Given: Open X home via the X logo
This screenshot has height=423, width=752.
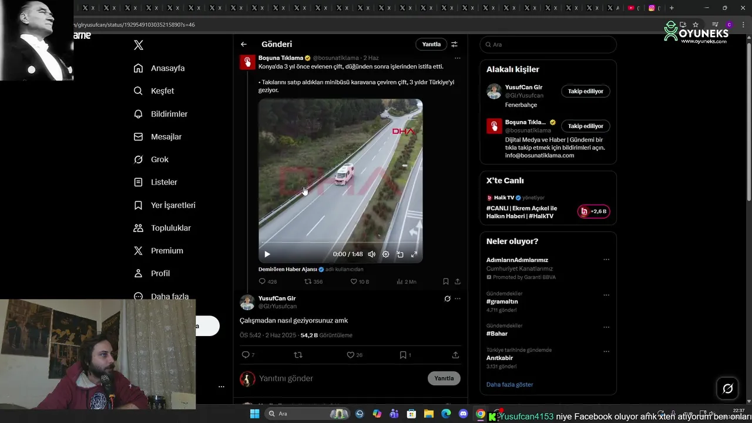Looking at the screenshot, I should click(139, 45).
